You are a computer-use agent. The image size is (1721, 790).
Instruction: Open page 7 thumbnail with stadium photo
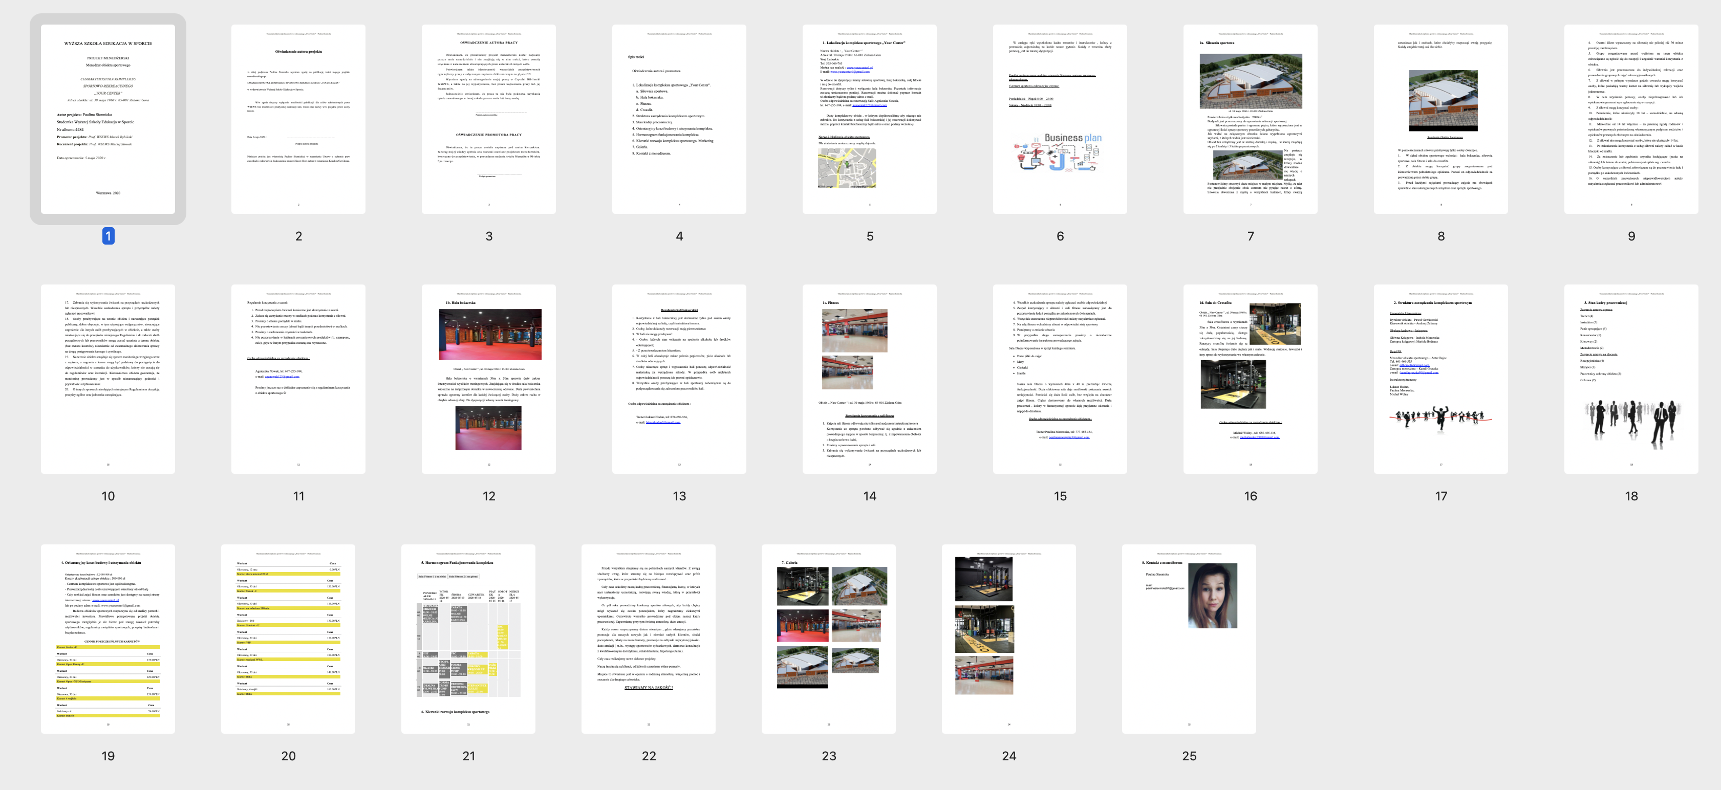1250,119
